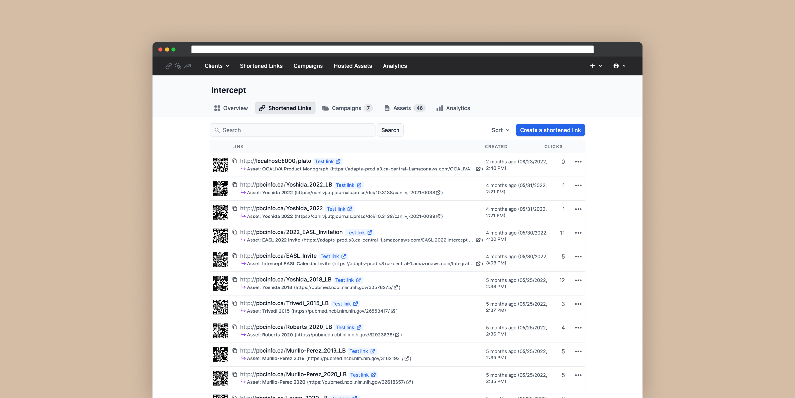Image resolution: width=795 pixels, height=398 pixels.
Task: Click the app logo in navbar
Action: click(178, 66)
